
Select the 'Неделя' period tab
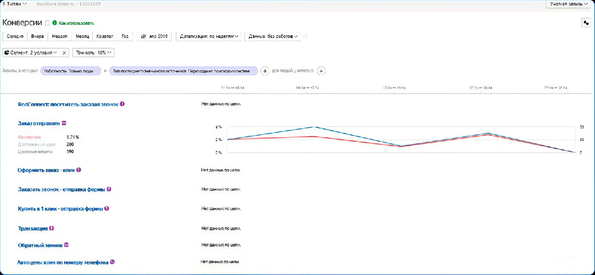59,36
